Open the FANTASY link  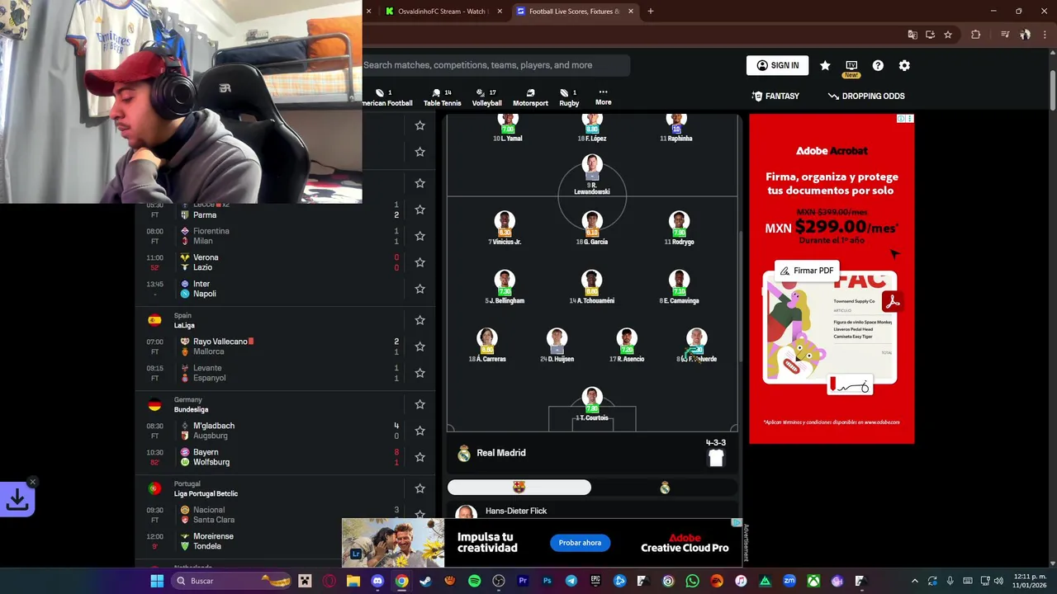pos(775,96)
